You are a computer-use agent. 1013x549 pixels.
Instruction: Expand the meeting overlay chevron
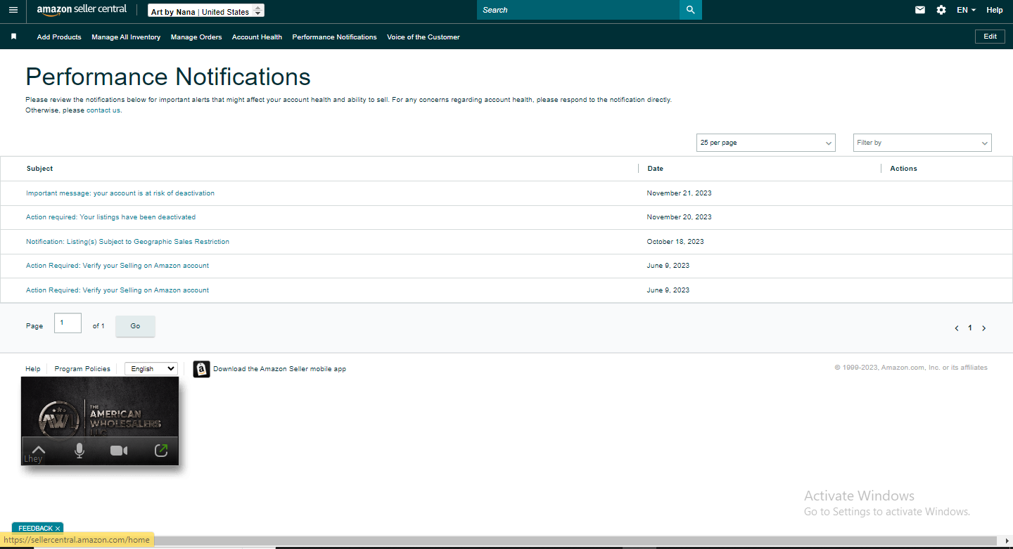click(x=38, y=450)
